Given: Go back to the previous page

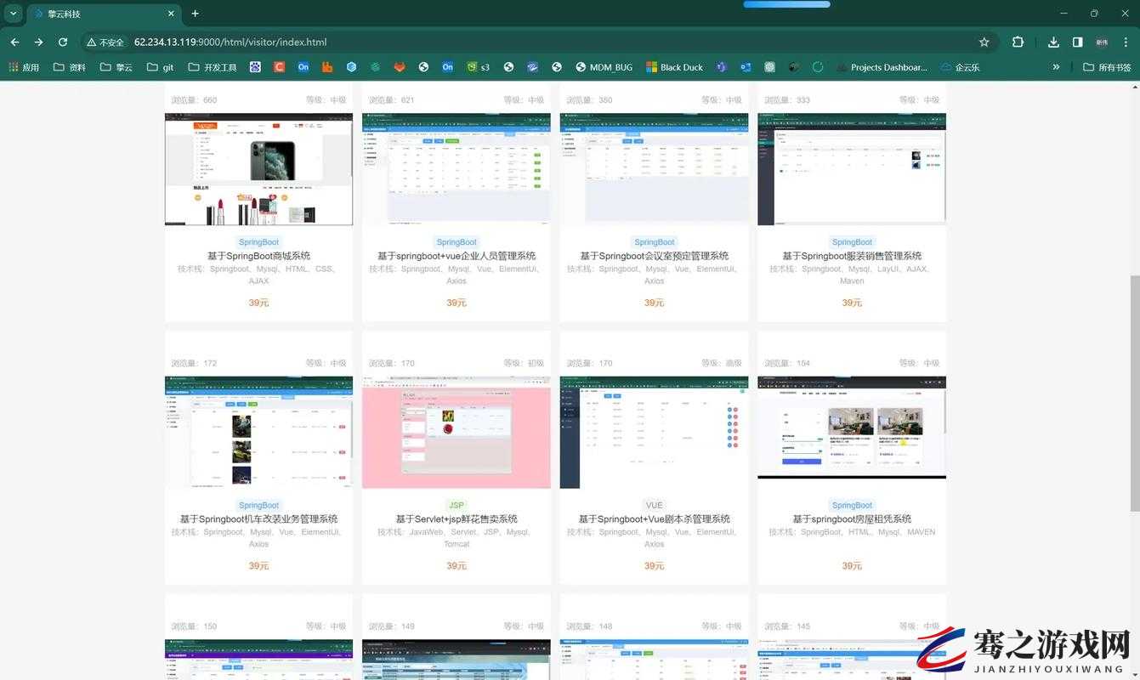Looking at the screenshot, I should coord(14,42).
